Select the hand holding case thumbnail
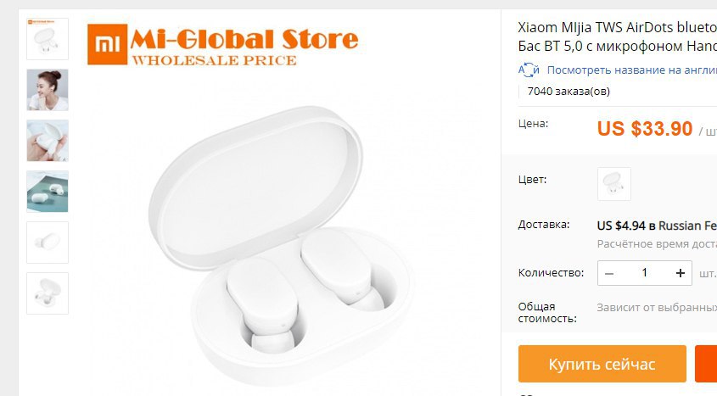The width and height of the screenshot is (717, 396). pos(48,141)
